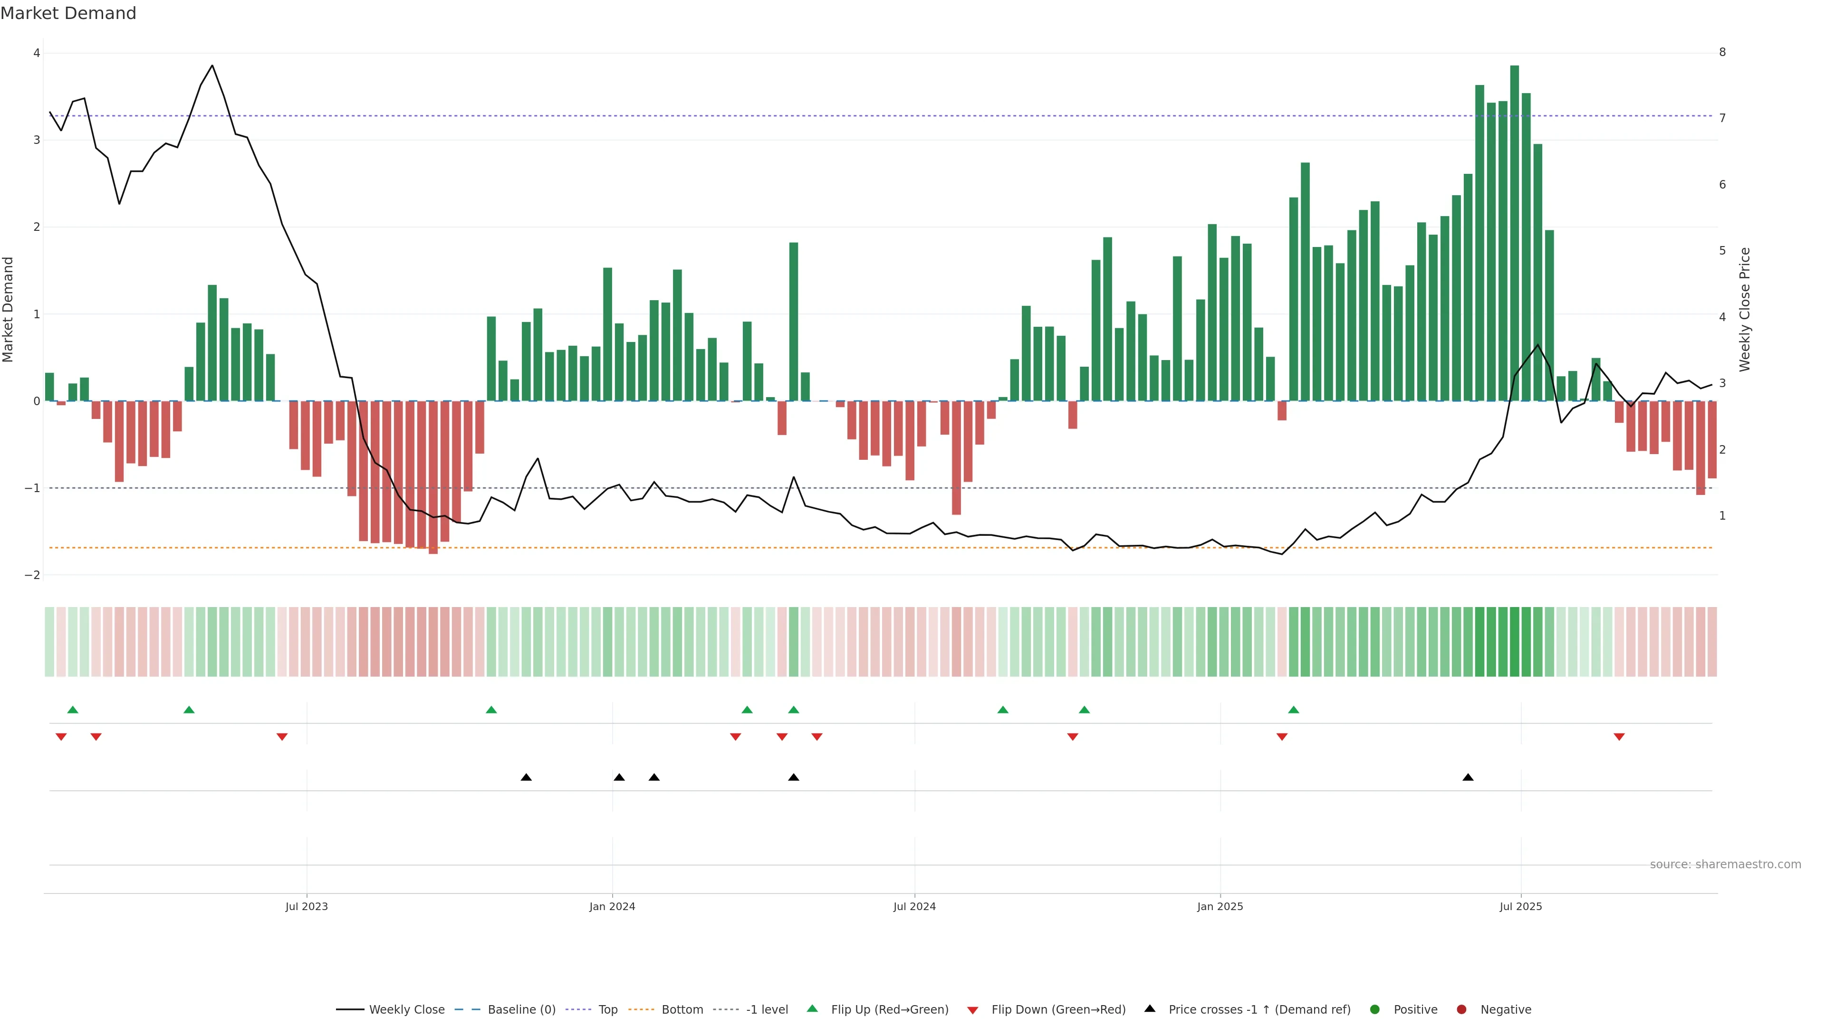1825x1026 pixels.
Task: Toggle the Top dotted line legend item
Action: pyautogui.click(x=607, y=1009)
